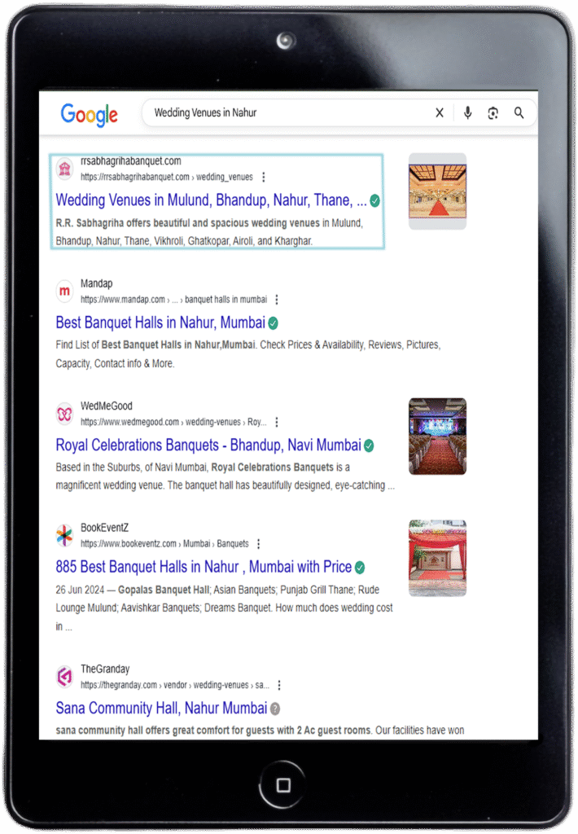Screen dimensions: 578x834
Task: Click the Mandap site favicon
Action: tap(65, 291)
